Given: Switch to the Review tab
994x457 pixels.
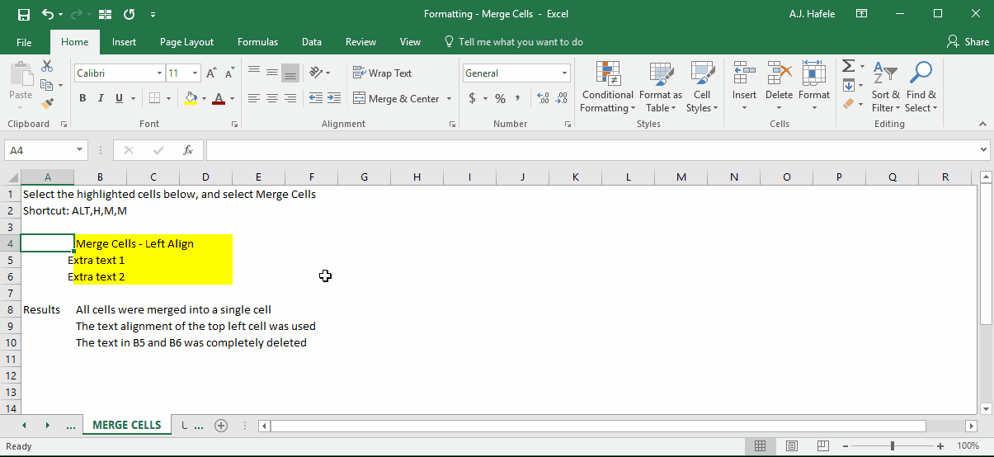Looking at the screenshot, I should 360,42.
